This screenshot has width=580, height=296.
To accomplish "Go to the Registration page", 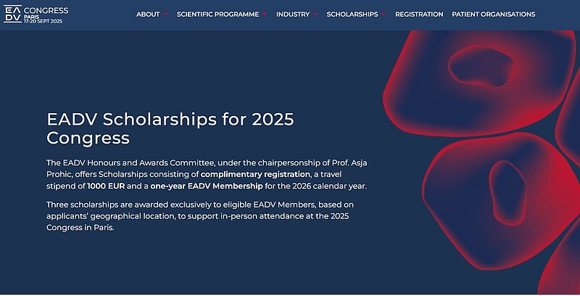I will (x=419, y=15).
